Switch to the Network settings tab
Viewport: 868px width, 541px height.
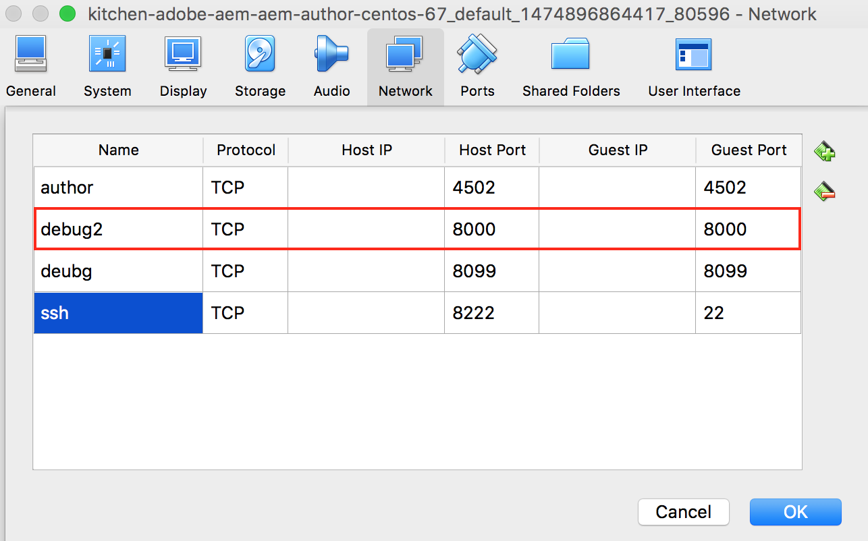[x=405, y=64]
